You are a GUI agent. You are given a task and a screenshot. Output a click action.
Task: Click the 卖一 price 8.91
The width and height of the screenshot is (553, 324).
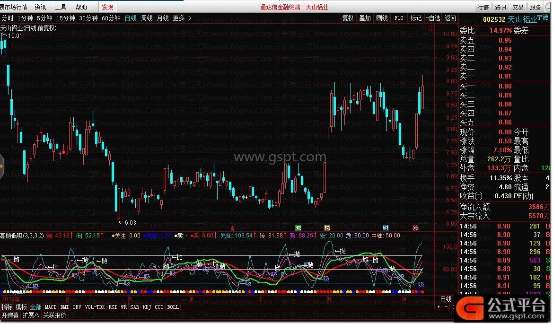pyautogui.click(x=505, y=76)
